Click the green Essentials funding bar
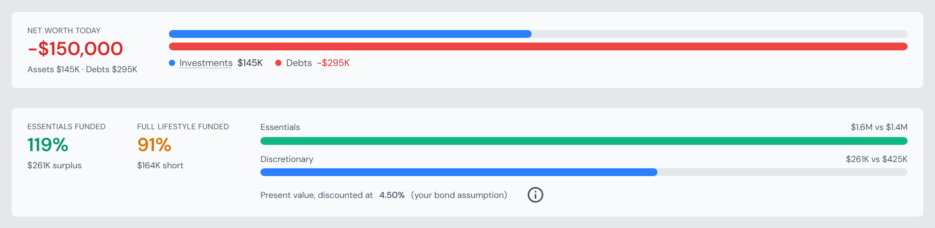 (x=584, y=141)
